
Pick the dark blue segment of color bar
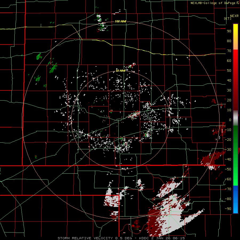pos(235,190)
